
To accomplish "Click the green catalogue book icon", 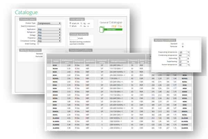I will click(102, 30).
